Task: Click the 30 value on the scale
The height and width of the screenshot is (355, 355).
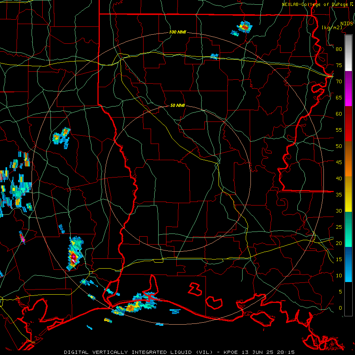Action: click(x=339, y=211)
